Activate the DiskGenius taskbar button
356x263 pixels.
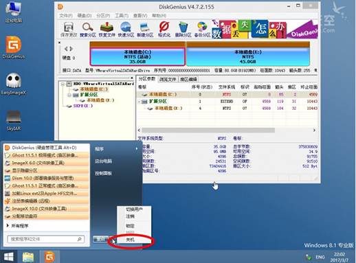pos(49,257)
